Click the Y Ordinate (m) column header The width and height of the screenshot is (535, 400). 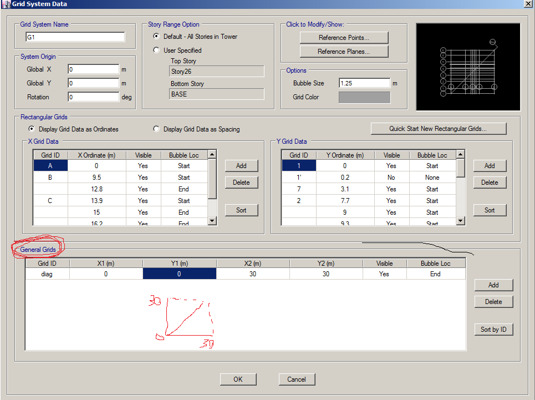tap(345, 155)
